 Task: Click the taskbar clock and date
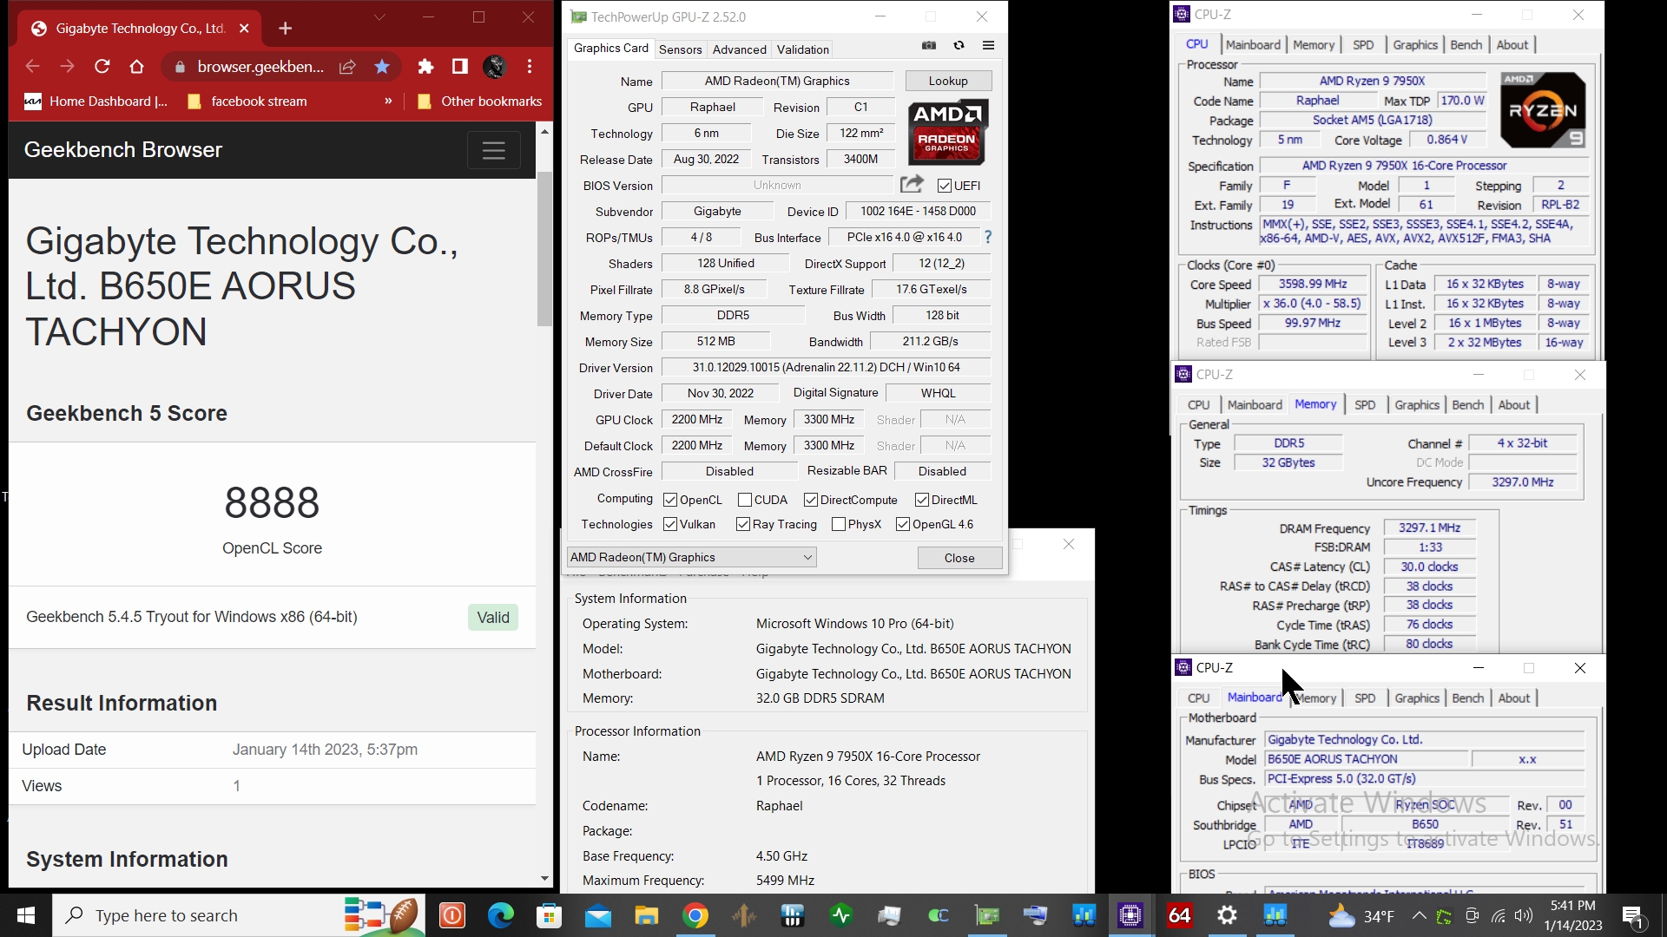1572,915
